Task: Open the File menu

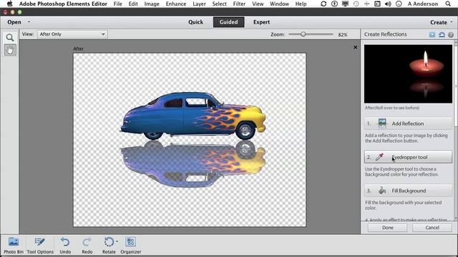Action: (117, 4)
